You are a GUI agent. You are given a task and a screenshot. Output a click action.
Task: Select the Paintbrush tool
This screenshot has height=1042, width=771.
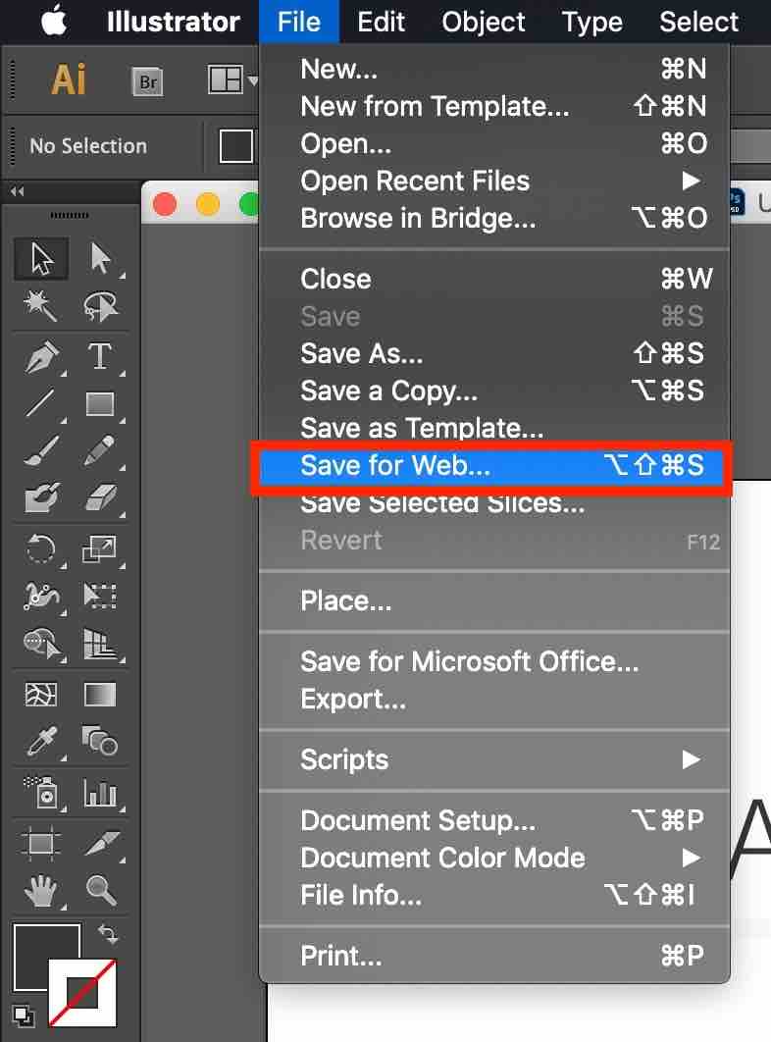tap(41, 450)
